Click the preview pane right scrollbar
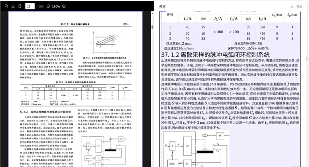309x167 pixels. pyautogui.click(x=307, y=59)
